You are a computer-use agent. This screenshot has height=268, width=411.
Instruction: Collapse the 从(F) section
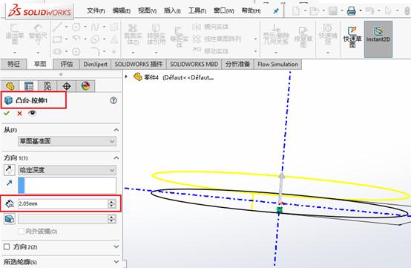[116, 130]
